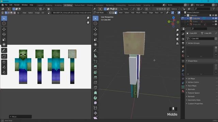This screenshot has width=218, height=122.
Task: Select the UV editor Rip Region tool
Action: [4, 56]
